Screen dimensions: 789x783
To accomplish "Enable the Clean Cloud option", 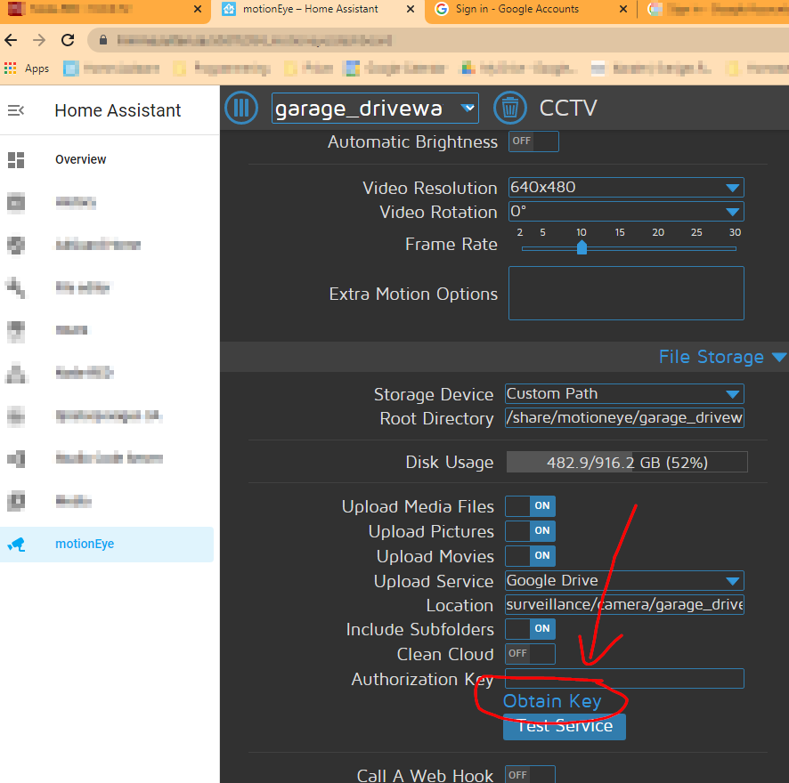I will 530,653.
